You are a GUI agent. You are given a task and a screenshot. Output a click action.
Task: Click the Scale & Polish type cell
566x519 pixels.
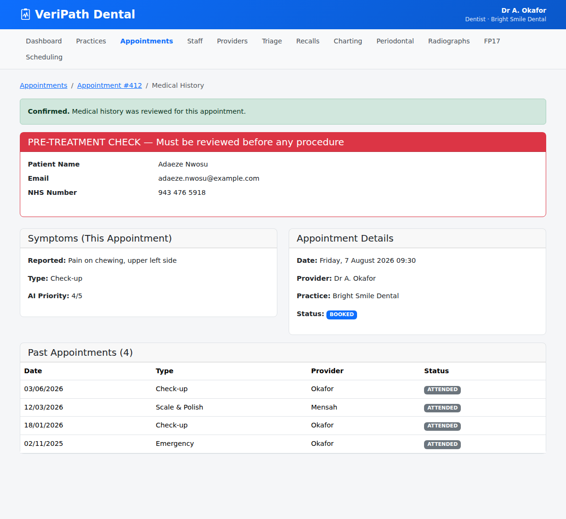(x=179, y=407)
